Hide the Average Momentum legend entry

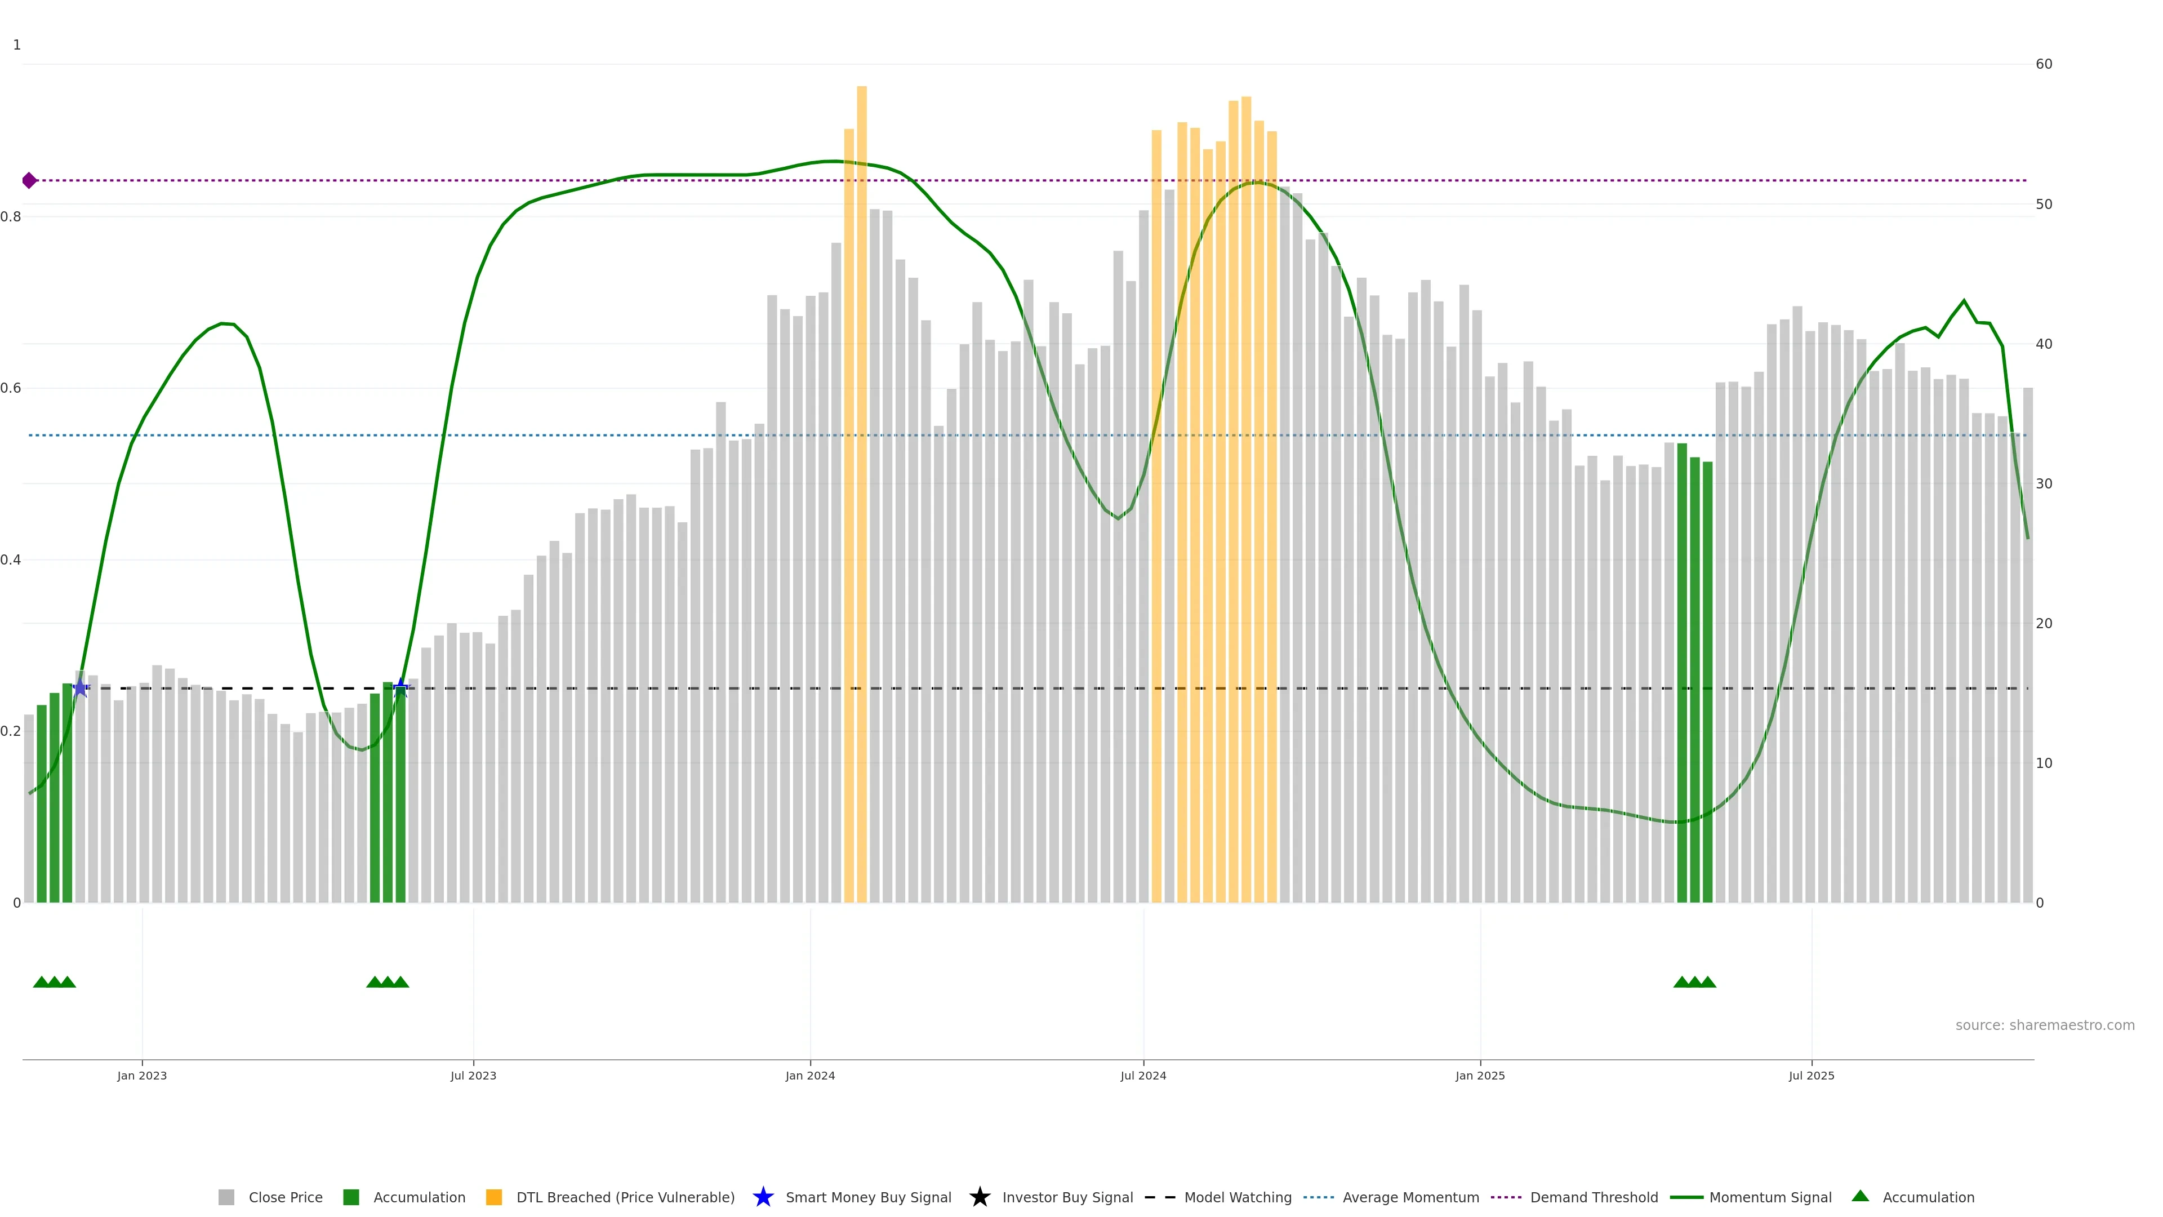click(1410, 1197)
